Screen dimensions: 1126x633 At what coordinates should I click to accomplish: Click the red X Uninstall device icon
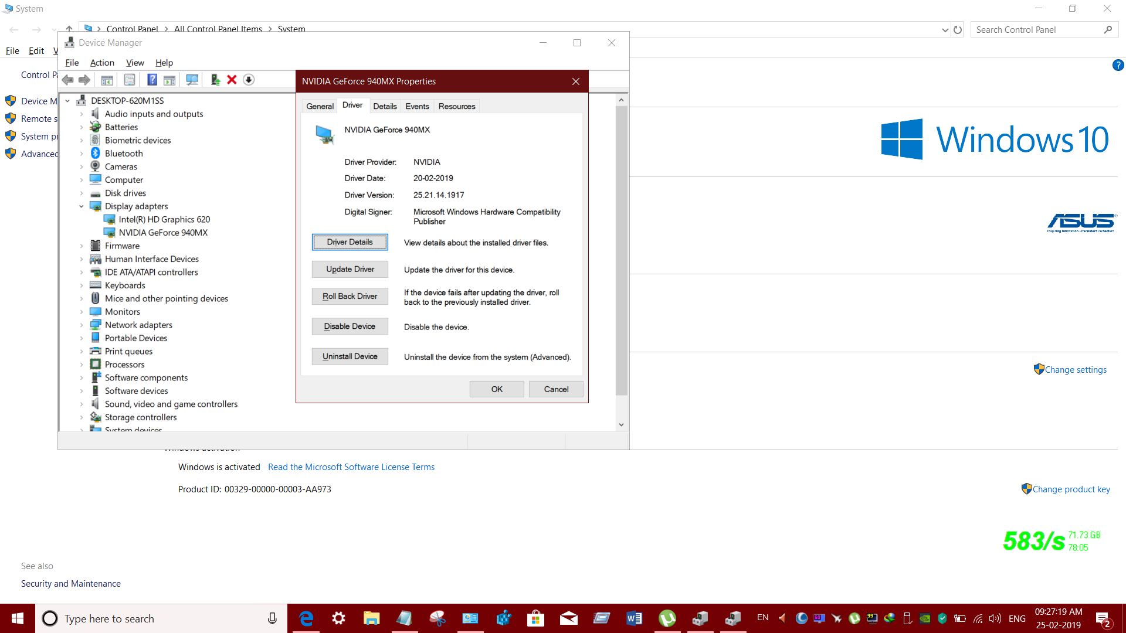(x=232, y=80)
